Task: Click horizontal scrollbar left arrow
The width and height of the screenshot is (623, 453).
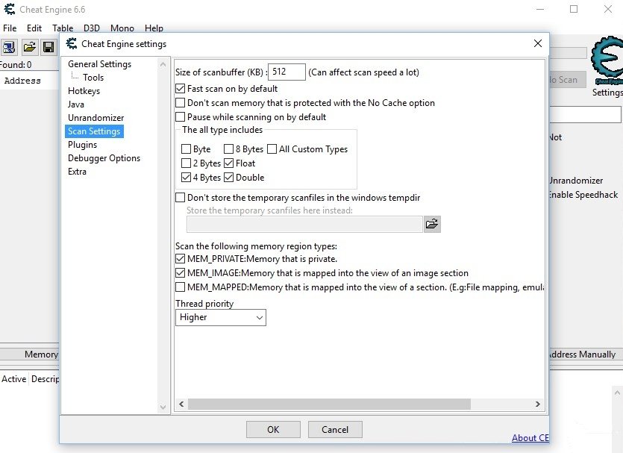Action: click(181, 404)
